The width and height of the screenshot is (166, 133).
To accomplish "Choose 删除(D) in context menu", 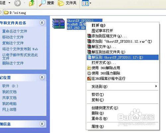I will 123,113.
